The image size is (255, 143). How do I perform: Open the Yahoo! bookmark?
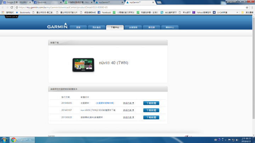[202, 12]
